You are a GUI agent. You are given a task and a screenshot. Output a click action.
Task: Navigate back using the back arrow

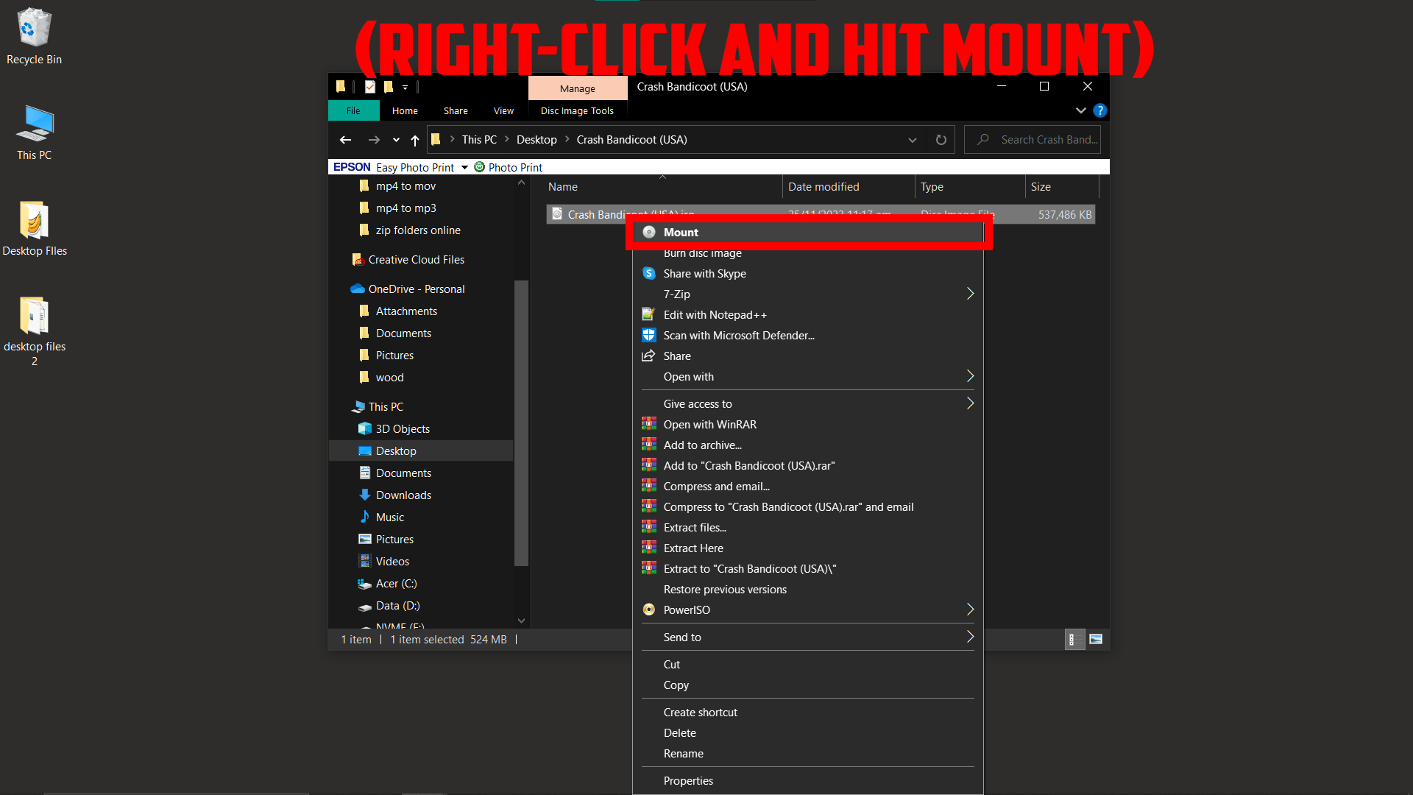(x=345, y=139)
